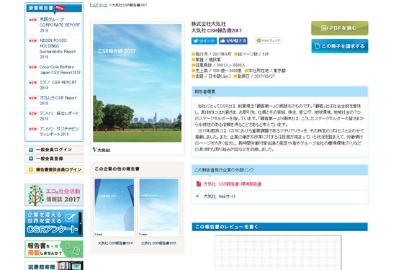The height and width of the screenshot is (270, 396).
Task: Click 一般会員ログイン button
Action: click(x=54, y=150)
